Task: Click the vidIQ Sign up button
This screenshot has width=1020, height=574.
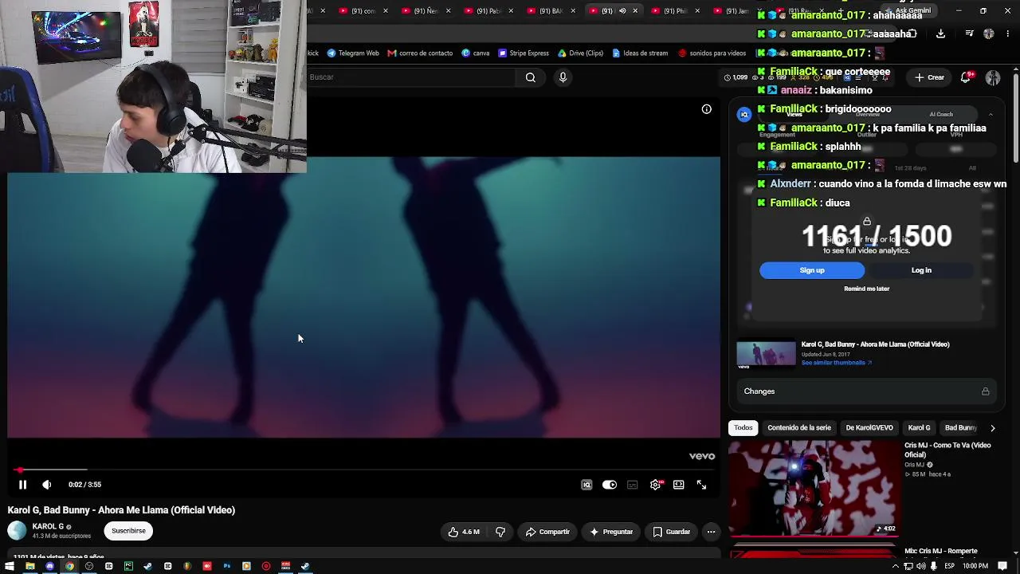Action: [x=812, y=270]
